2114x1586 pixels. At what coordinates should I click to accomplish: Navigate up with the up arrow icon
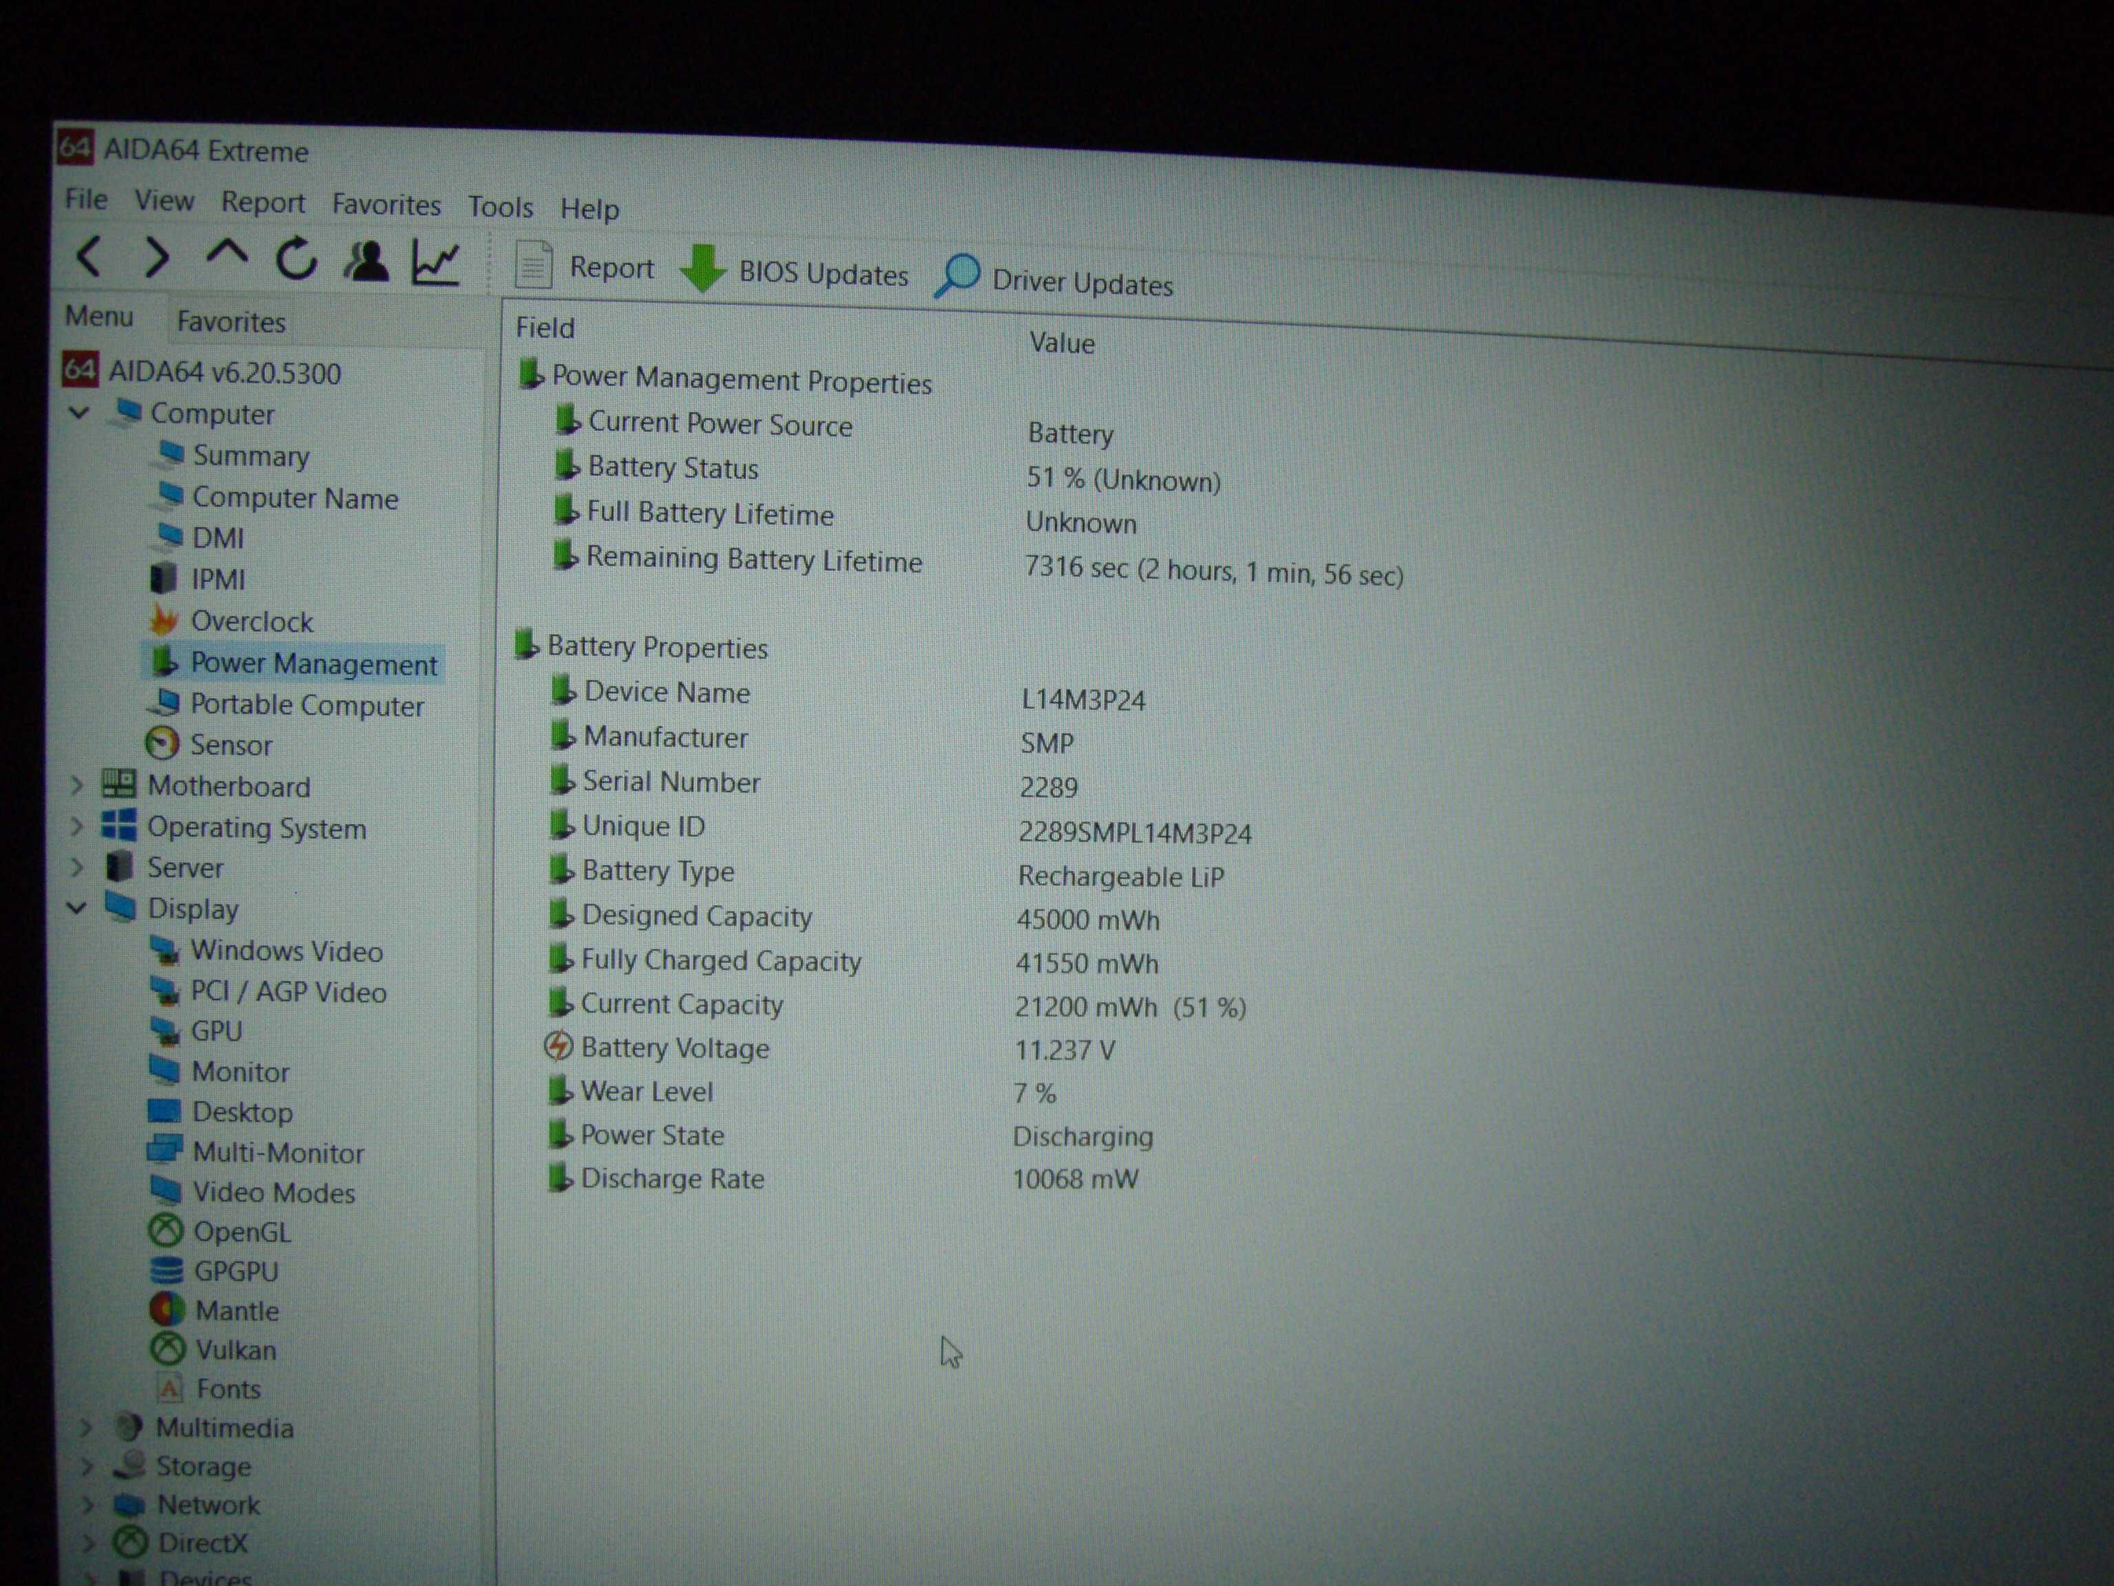(226, 254)
